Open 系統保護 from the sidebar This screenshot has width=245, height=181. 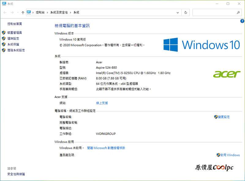[x=13, y=44]
